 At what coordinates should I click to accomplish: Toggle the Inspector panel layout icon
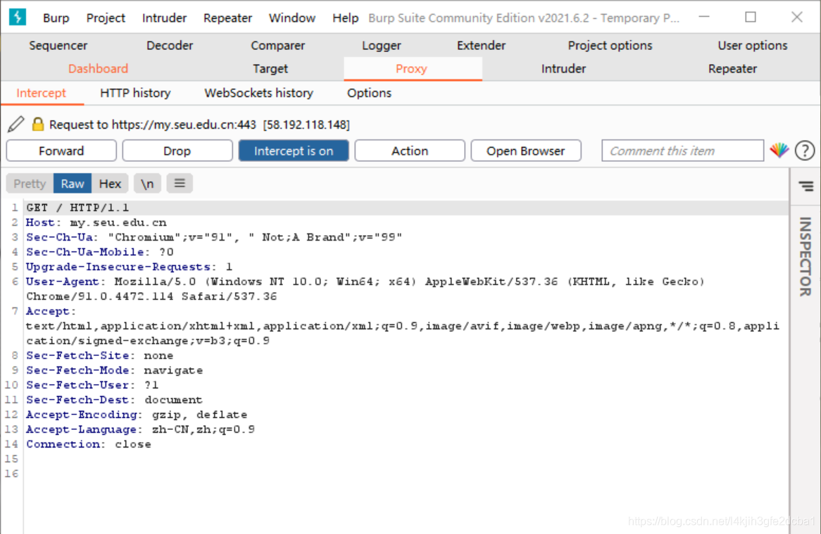pyautogui.click(x=806, y=186)
